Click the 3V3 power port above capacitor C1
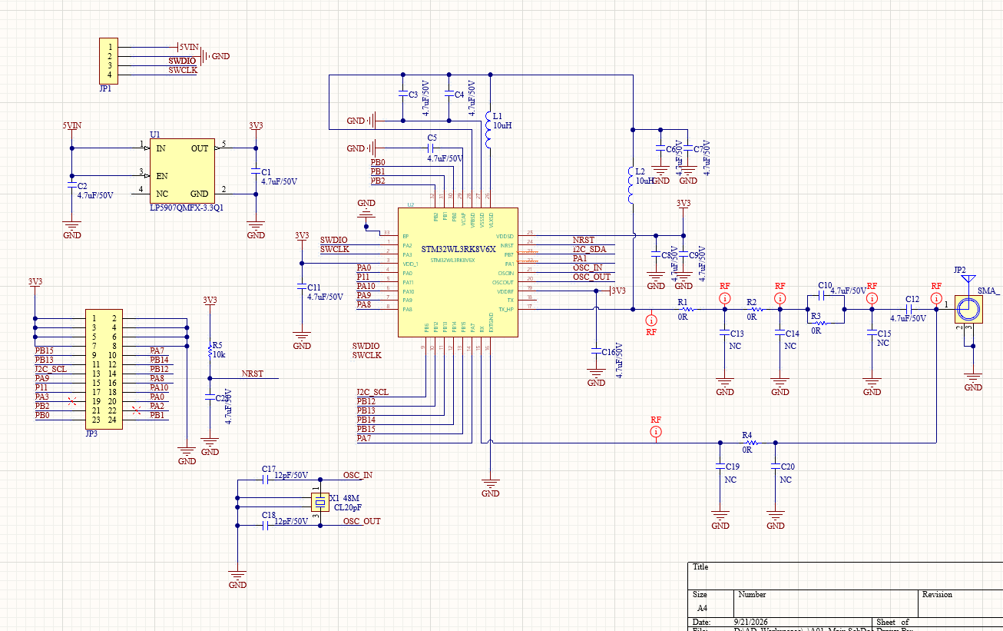 [256, 128]
